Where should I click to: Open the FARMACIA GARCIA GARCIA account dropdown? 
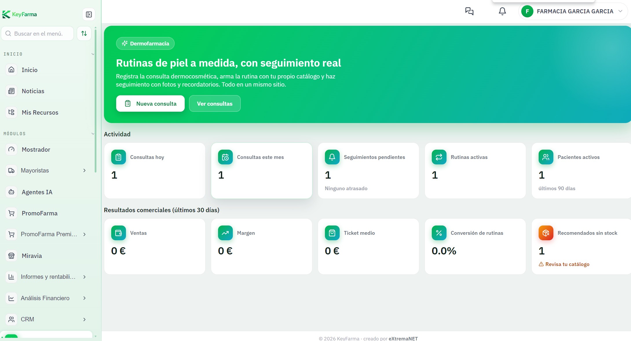[573, 11]
